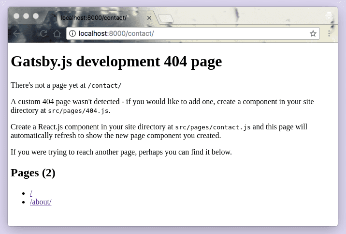This screenshot has width=346, height=234.
Task: Click the incognito indicator icon
Action: [x=329, y=16]
